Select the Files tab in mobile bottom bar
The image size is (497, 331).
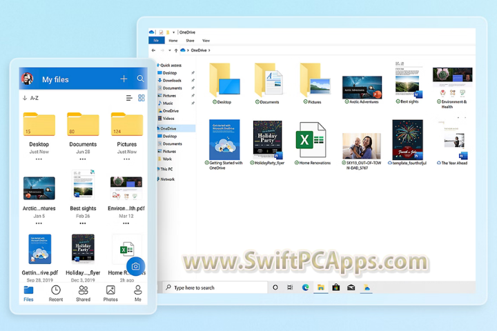tap(28, 293)
